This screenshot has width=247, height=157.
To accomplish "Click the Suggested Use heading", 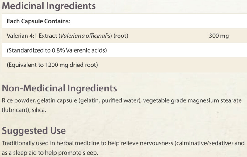I will (x=34, y=130).
